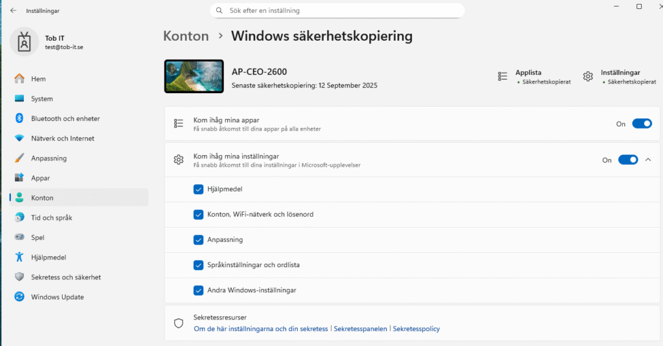Image resolution: width=663 pixels, height=346 pixels.
Task: Turn off Kom ihåg mina appar toggle
Action: click(641, 124)
